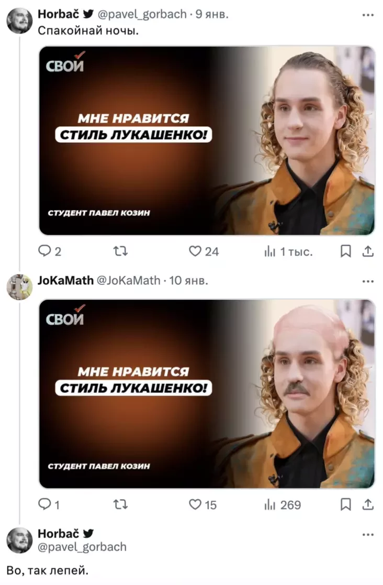Open @pavel_gorbach handle in top tweet
The width and height of the screenshot is (383, 585).
[x=142, y=14]
